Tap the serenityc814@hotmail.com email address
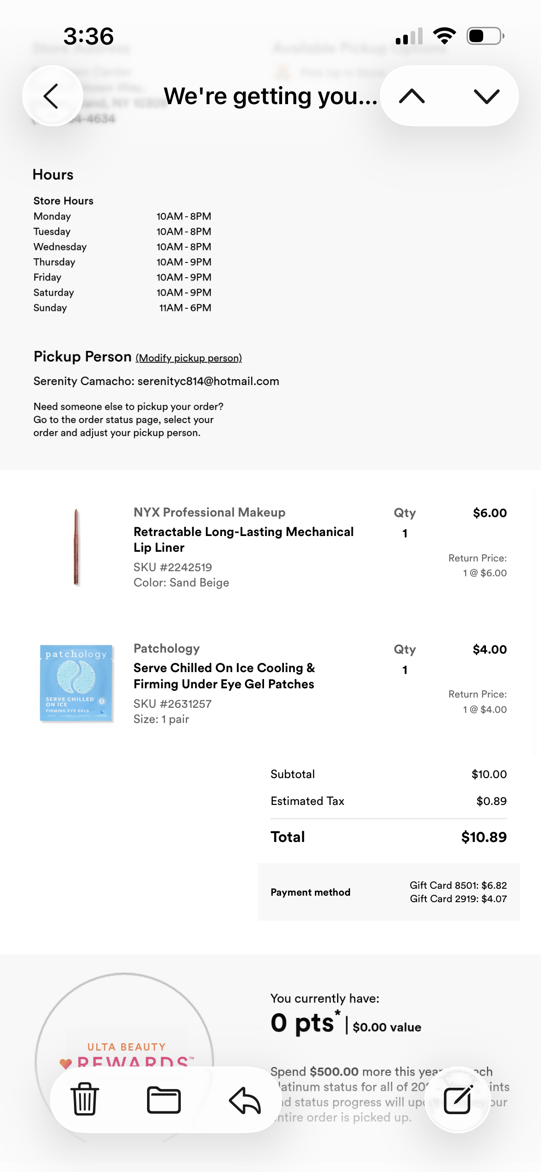Screen dimensions: 541x1172 (208, 381)
